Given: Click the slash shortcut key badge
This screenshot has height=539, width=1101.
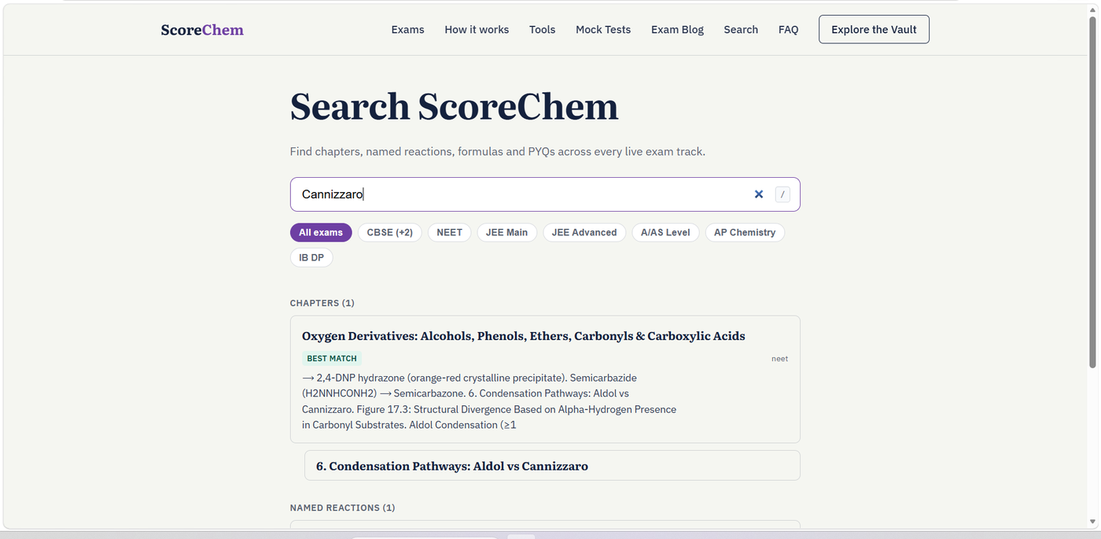Looking at the screenshot, I should tap(782, 194).
